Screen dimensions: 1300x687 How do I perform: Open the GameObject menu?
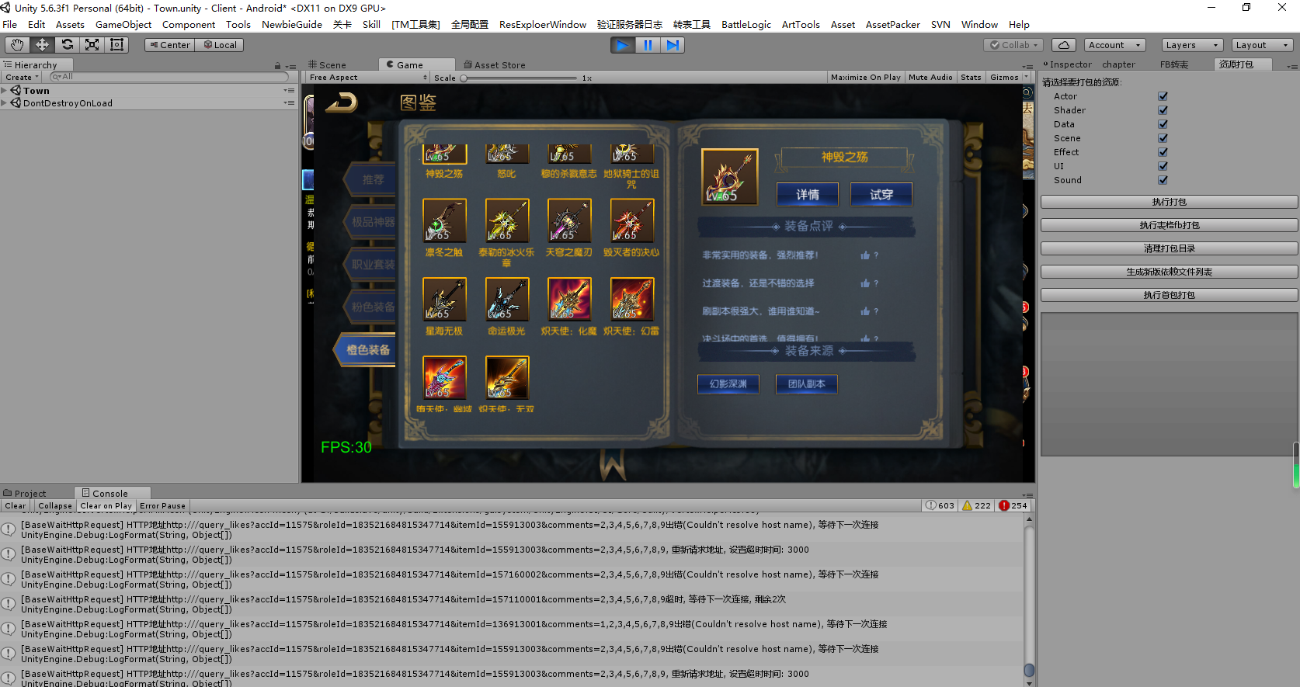(123, 25)
